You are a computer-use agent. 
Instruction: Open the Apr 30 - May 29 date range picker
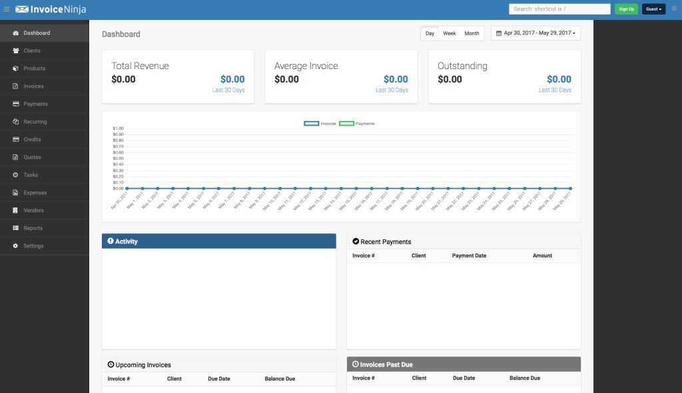tap(536, 33)
